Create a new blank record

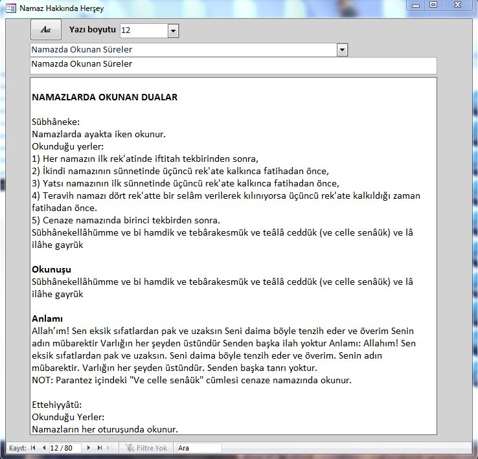(111, 448)
